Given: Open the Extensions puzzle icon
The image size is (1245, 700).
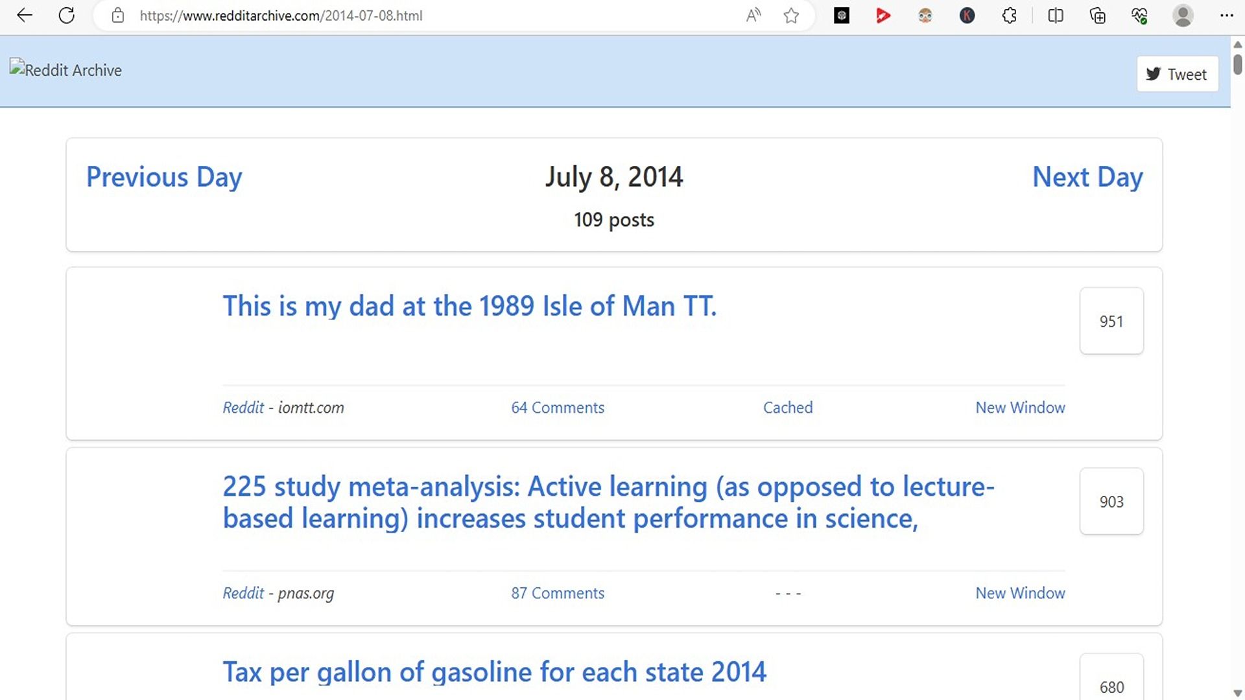Looking at the screenshot, I should tap(1009, 16).
